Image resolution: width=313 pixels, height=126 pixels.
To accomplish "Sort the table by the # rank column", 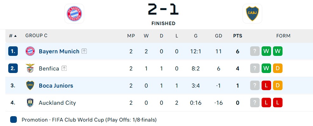I will coord(13,36).
